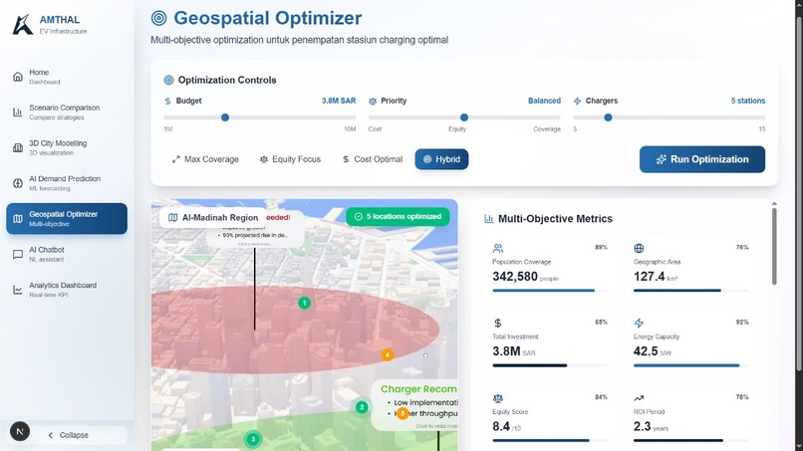
Task: Click the Chargers lightning icon
Action: click(577, 102)
